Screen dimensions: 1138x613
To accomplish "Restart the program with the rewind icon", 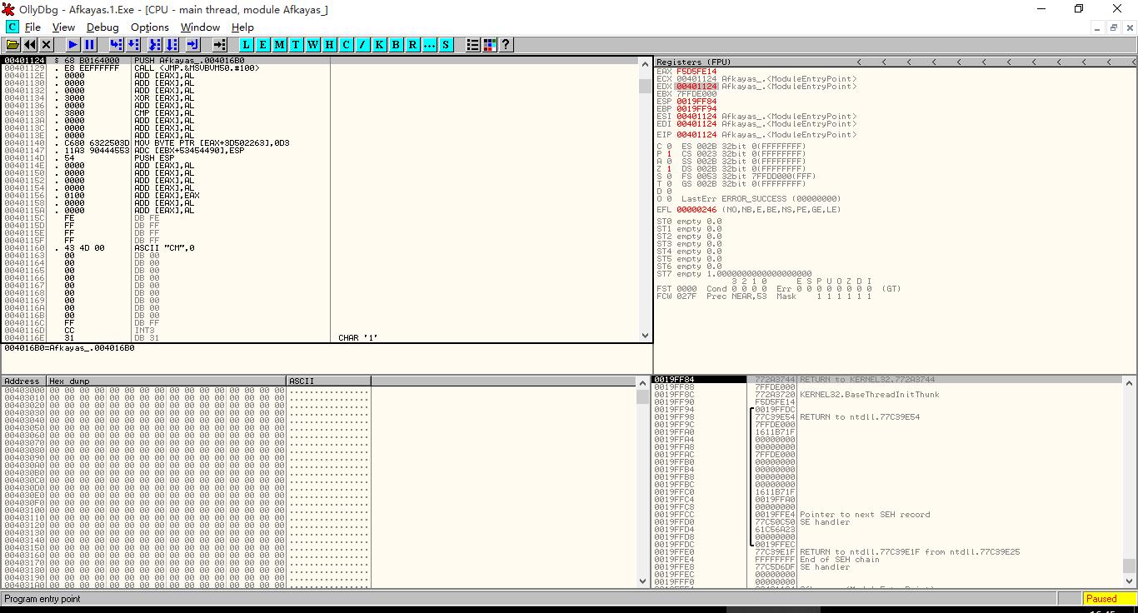I will pyautogui.click(x=30, y=45).
